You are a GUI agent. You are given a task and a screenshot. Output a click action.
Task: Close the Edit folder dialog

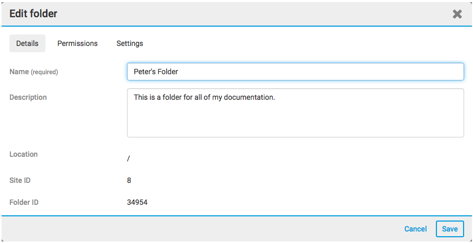point(457,14)
